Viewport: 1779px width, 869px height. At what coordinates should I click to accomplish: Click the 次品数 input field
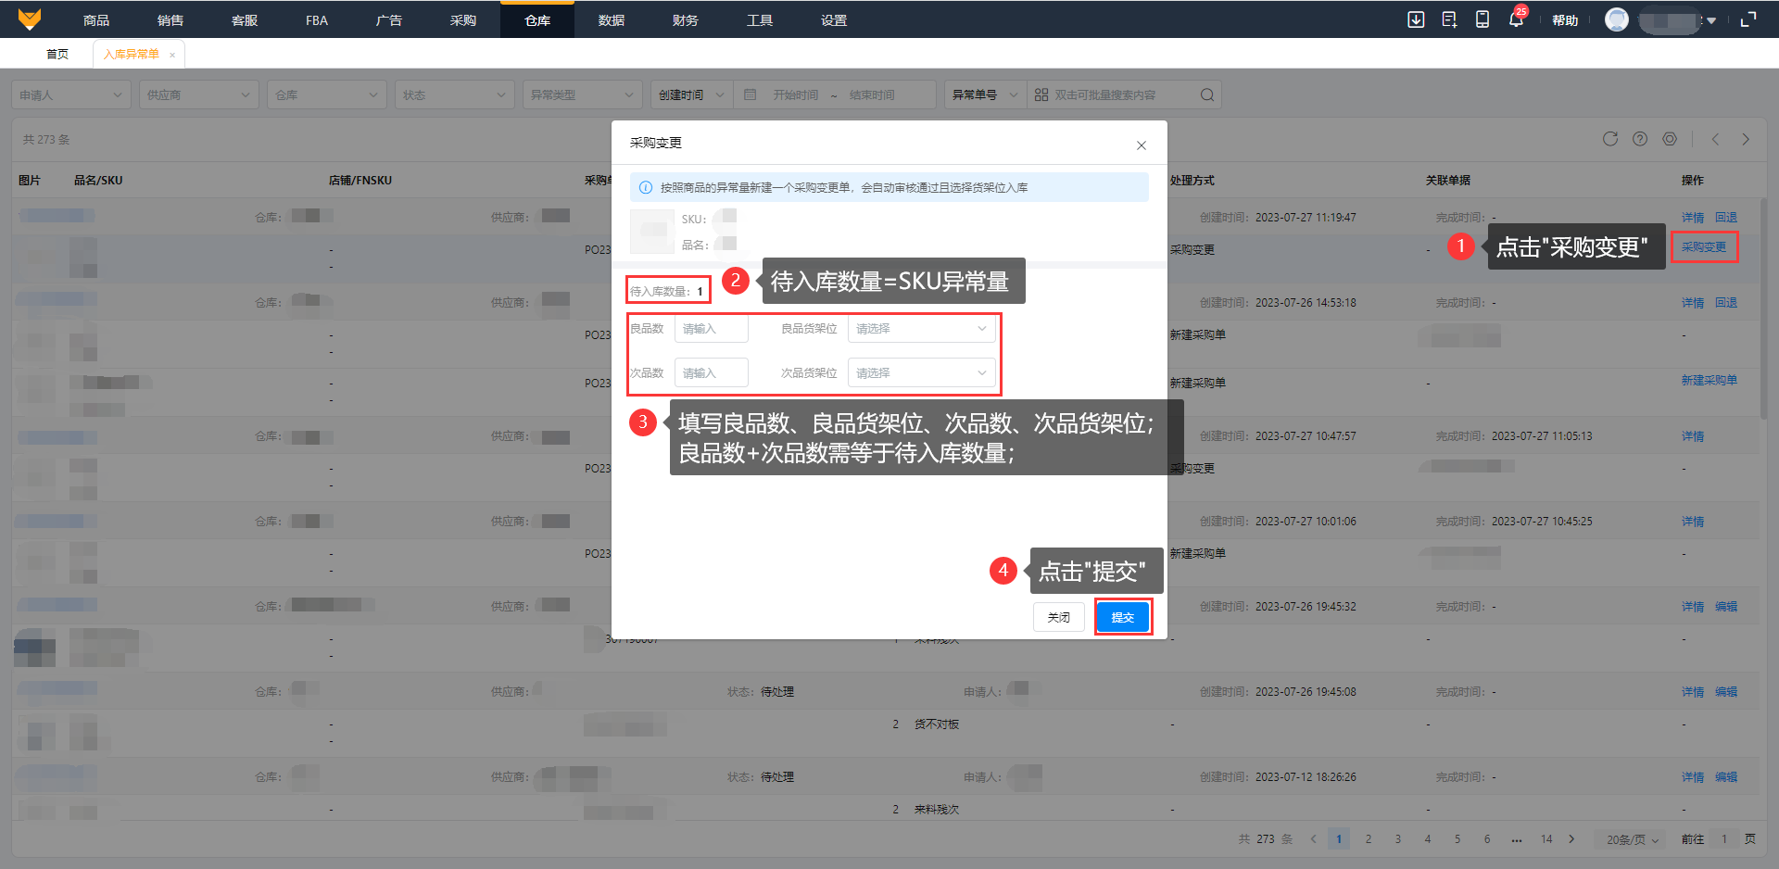[x=712, y=373]
